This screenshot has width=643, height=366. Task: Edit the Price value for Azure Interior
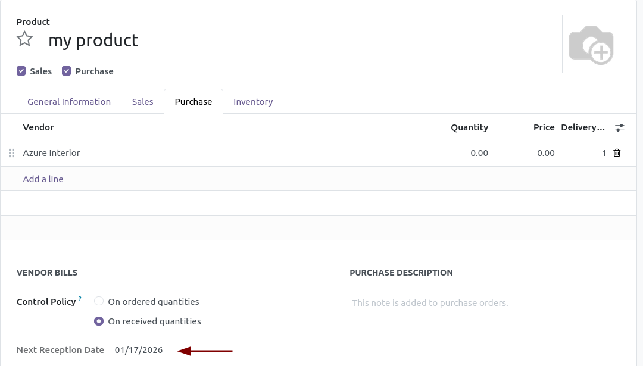point(545,153)
